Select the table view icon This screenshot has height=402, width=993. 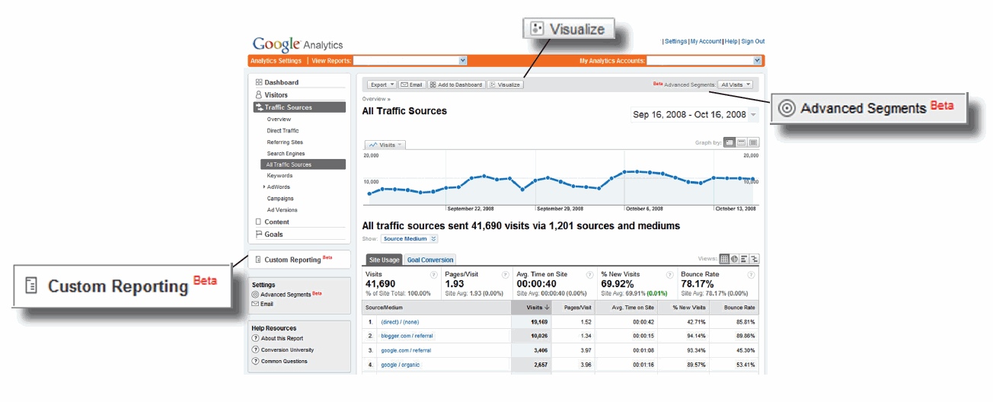point(724,259)
